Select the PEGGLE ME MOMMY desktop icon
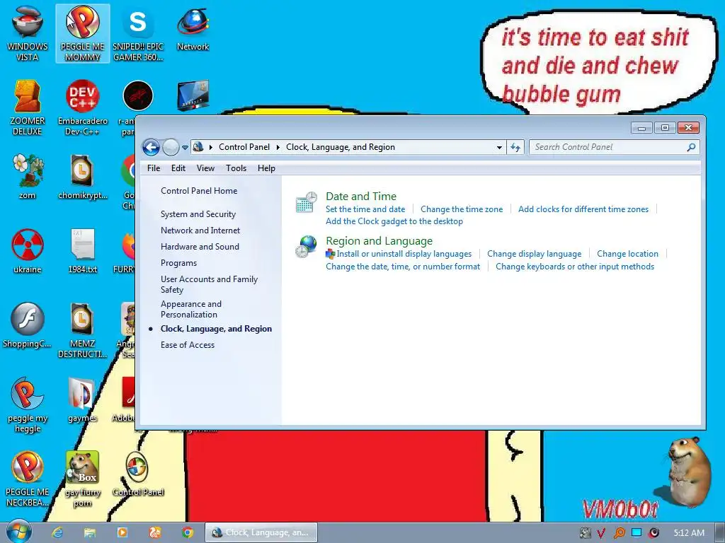Image resolution: width=725 pixels, height=543 pixels. click(82, 34)
